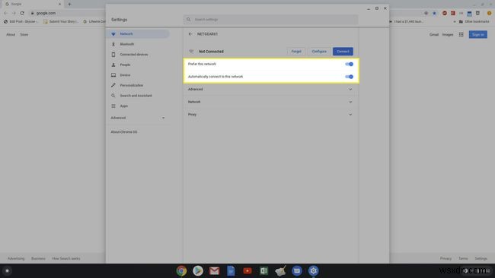Open Google apps grid in Chrome
495x278 pixels.
coord(461,34)
